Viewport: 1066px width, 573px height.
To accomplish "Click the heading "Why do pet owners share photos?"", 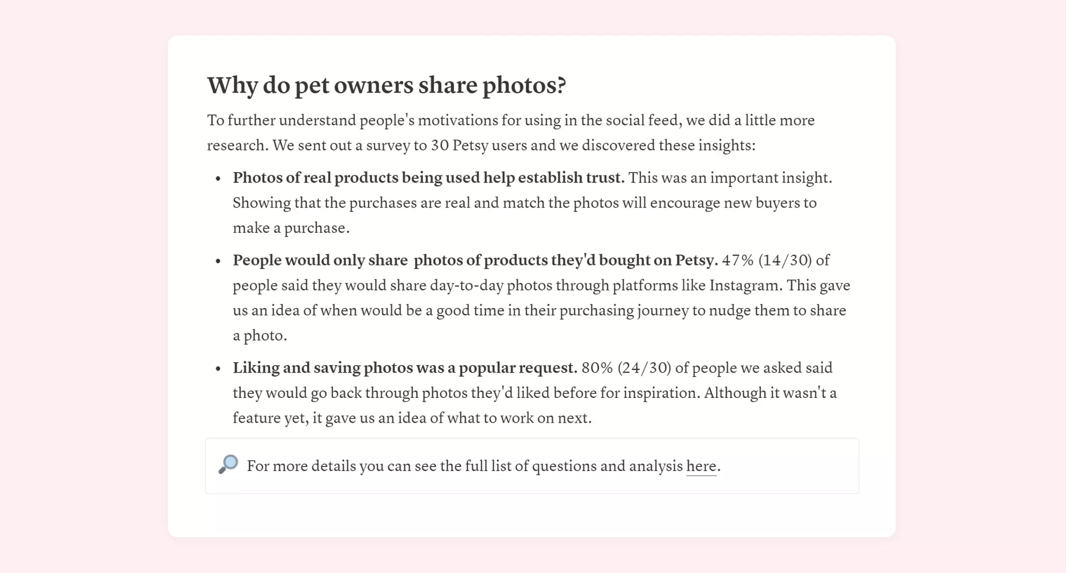I will click(387, 85).
